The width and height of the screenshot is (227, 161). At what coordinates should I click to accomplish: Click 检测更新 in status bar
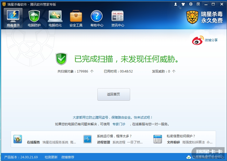(x=51, y=157)
